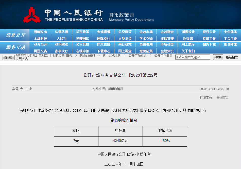The image size is (241, 169).
Task: Click 打印本页 to print the page
Action: click(206, 97)
